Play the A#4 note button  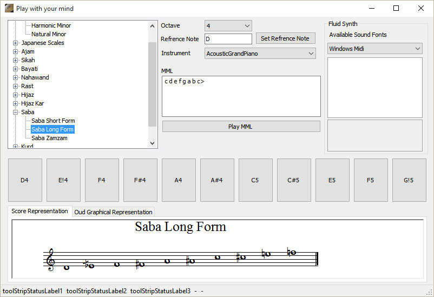point(218,180)
